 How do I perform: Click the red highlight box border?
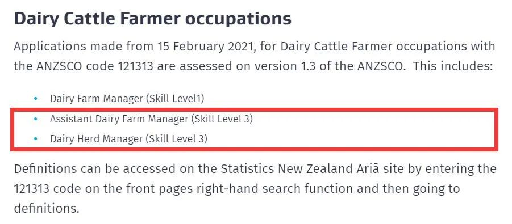click(x=255, y=109)
